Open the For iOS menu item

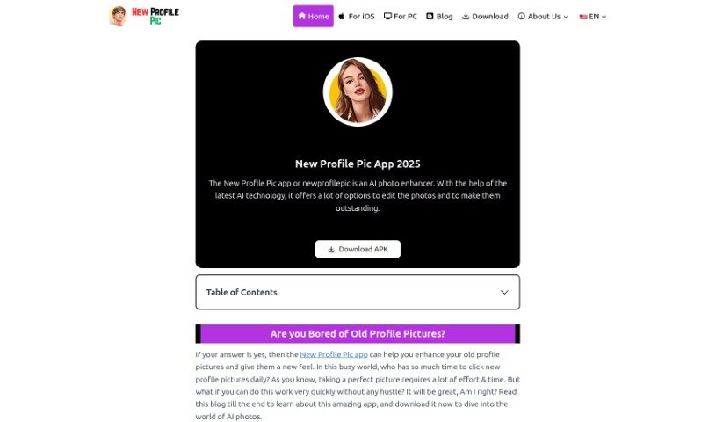coord(361,17)
